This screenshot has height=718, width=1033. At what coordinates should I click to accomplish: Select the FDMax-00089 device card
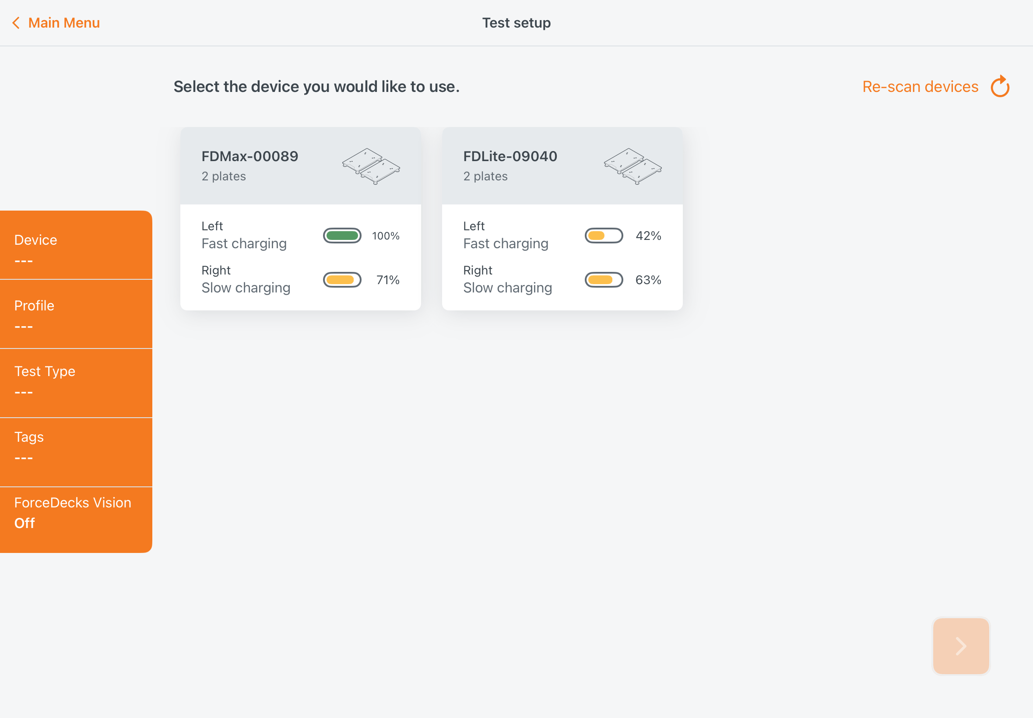(300, 218)
